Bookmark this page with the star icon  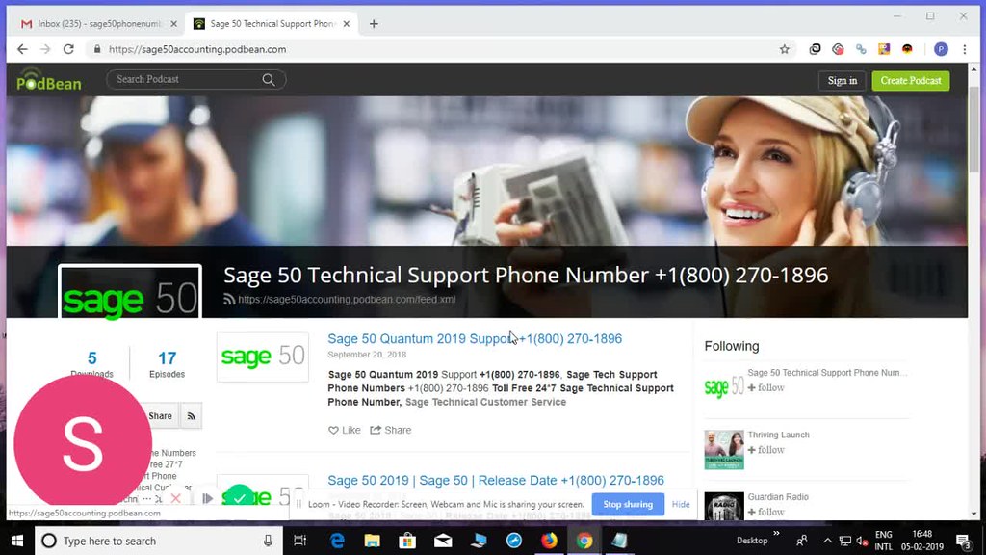tap(784, 48)
